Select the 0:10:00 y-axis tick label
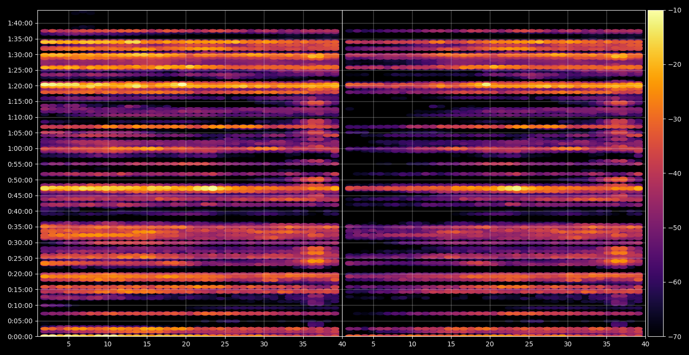 point(20,305)
